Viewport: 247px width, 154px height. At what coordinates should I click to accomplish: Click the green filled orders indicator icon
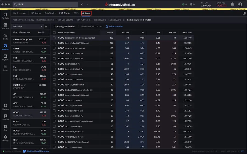click(183, 4)
